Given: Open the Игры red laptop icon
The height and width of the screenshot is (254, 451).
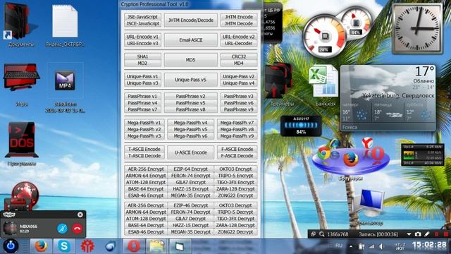Looking at the screenshot, I should coord(22,77).
